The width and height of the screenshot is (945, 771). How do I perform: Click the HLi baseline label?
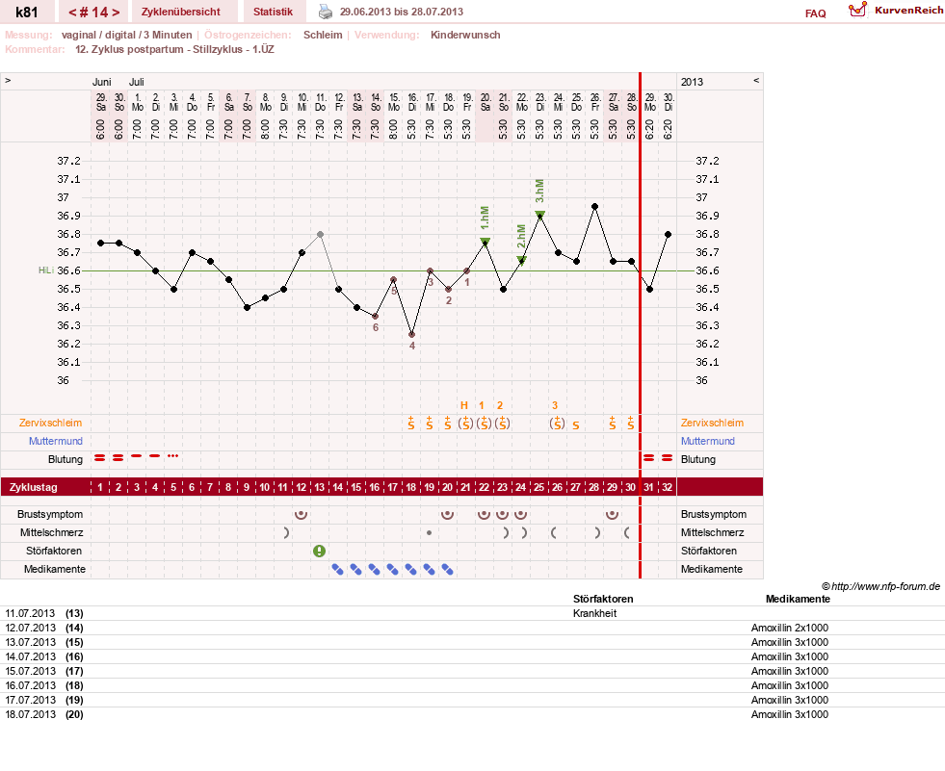click(x=46, y=270)
